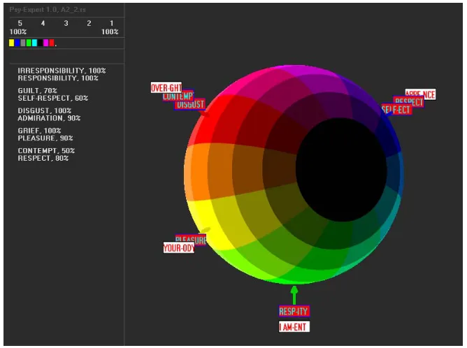Click scale number 1
Viewport: 467px width, 348px height.
pos(111,23)
